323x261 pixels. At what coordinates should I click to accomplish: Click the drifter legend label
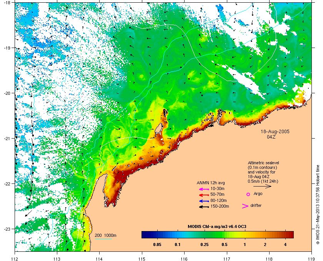[x=256, y=205]
